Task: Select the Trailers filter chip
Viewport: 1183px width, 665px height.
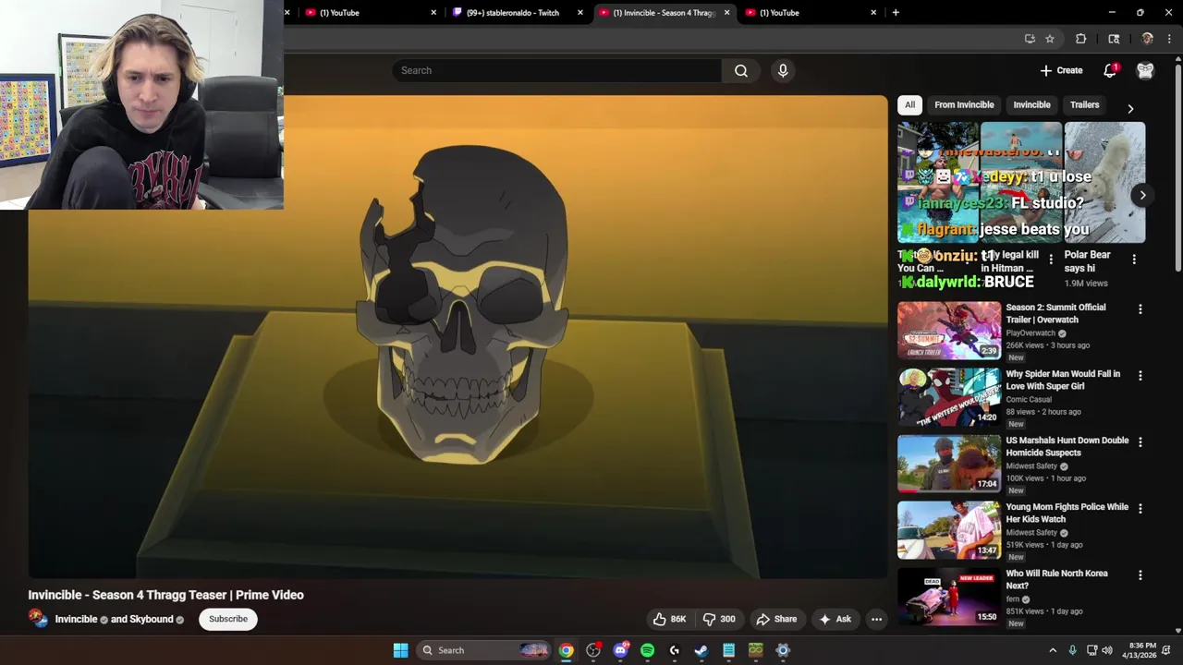Action: 1084,104
